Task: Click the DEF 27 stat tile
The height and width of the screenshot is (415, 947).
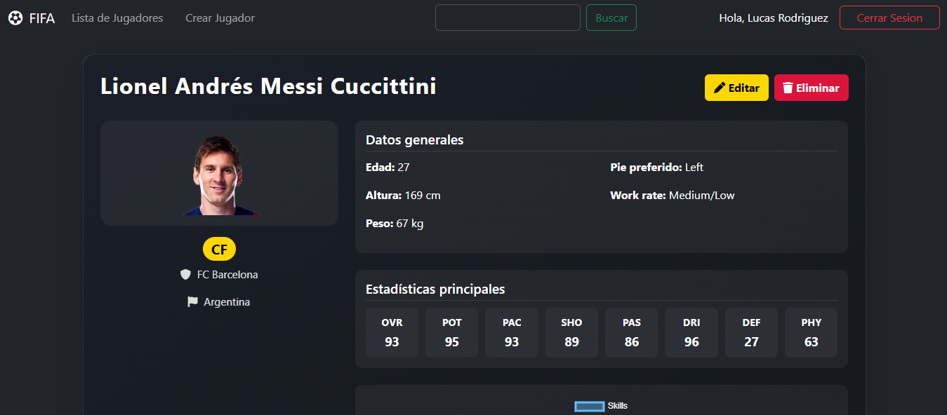Action: 751,332
